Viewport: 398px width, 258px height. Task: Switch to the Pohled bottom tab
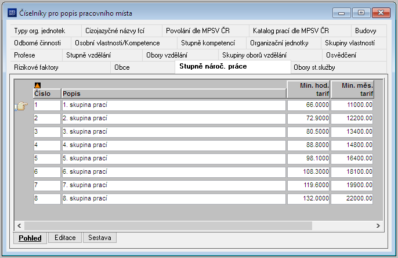(30, 238)
